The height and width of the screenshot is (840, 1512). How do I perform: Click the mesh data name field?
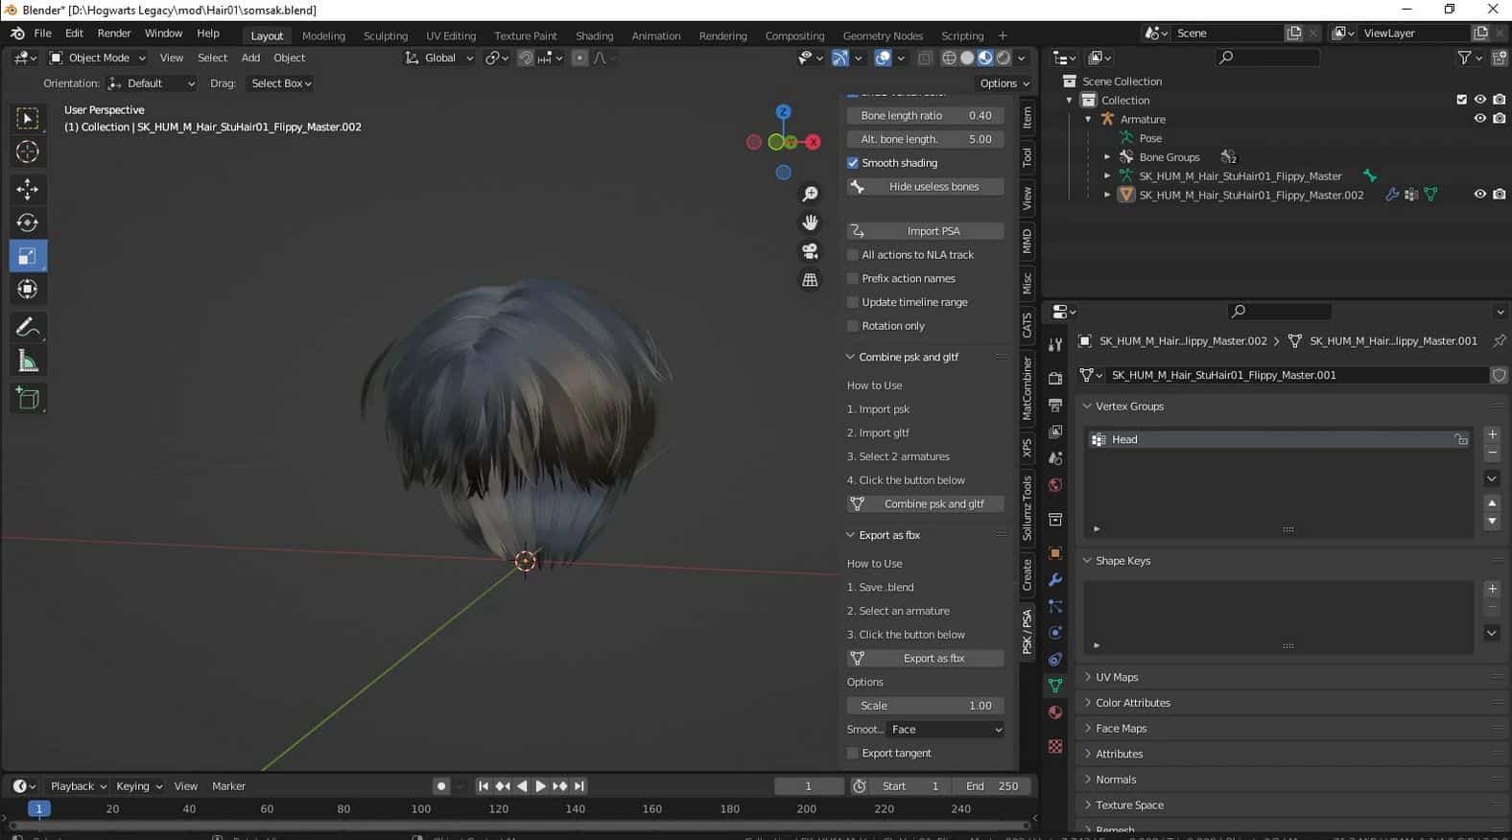point(1295,375)
